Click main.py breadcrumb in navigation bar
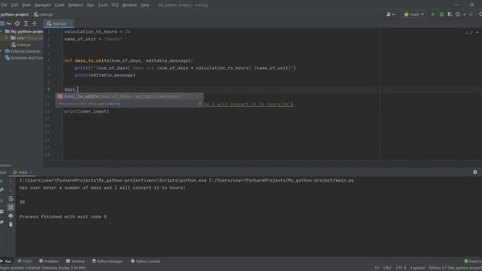This screenshot has width=482, height=271. point(44,14)
